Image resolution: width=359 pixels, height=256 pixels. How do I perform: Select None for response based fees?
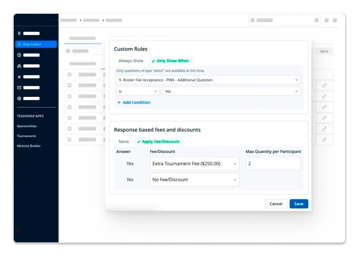click(x=124, y=142)
